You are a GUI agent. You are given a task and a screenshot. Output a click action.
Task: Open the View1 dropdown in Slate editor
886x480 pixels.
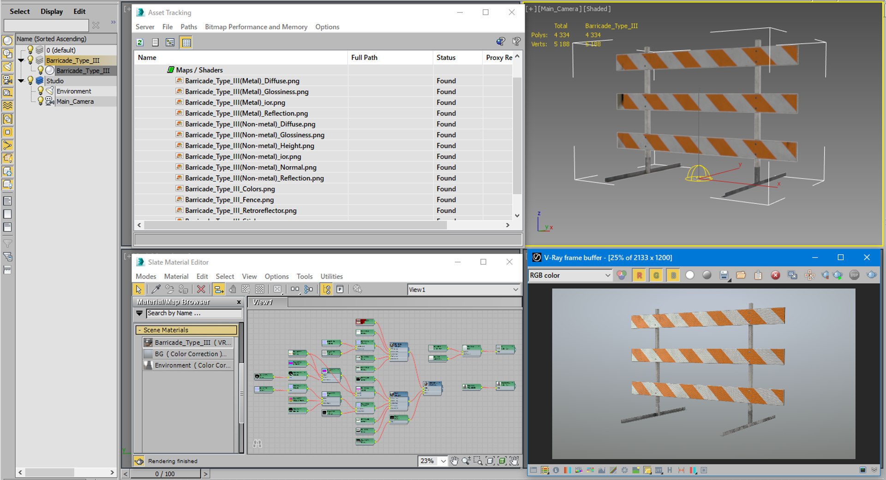pos(464,290)
